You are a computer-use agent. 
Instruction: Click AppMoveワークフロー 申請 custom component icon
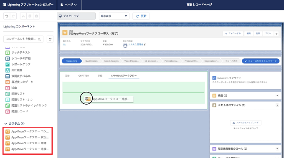click(8, 143)
